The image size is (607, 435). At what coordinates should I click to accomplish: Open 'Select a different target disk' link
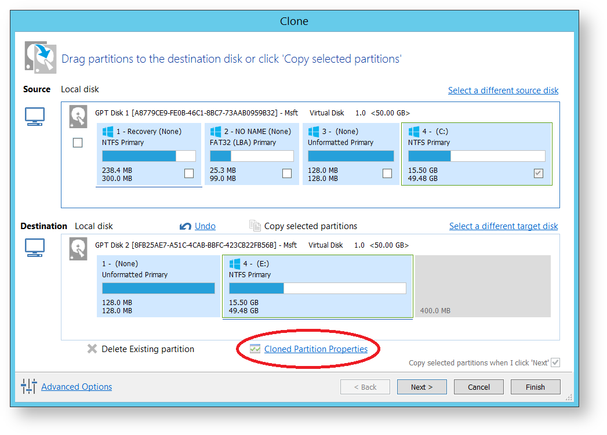tap(504, 226)
